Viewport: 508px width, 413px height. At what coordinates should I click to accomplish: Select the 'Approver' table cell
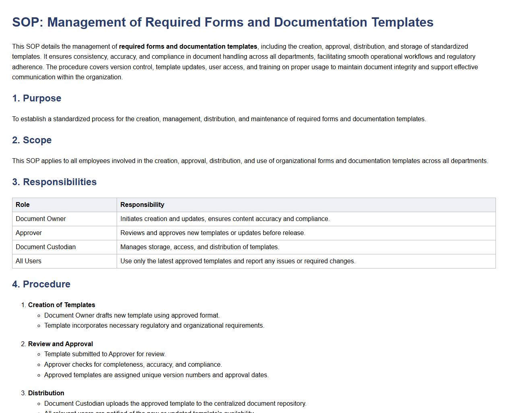(x=29, y=233)
